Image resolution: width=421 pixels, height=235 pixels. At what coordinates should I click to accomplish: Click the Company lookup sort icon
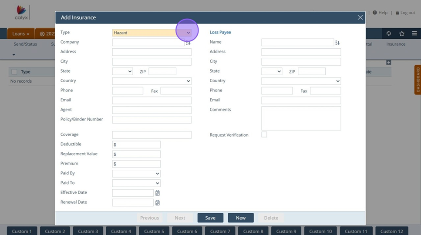189,43
